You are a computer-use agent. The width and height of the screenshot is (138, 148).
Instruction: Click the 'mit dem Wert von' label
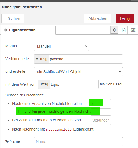pyautogui.click(x=20, y=84)
